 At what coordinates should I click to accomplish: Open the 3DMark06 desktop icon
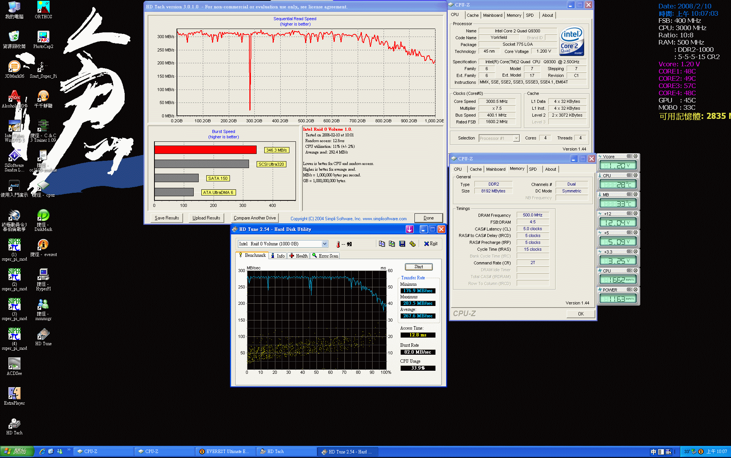pyautogui.click(x=14, y=70)
